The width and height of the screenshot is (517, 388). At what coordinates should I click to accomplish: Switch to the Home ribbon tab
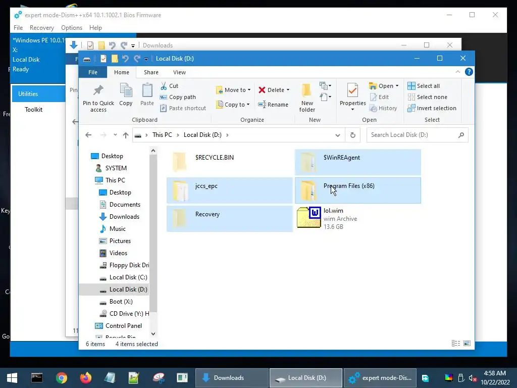(x=122, y=72)
